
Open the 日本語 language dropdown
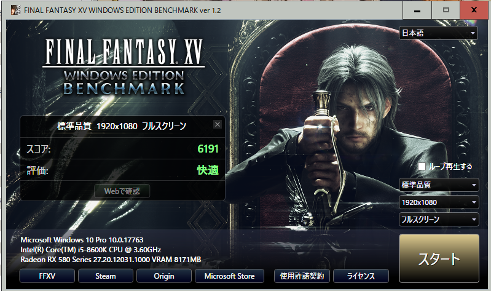point(438,33)
